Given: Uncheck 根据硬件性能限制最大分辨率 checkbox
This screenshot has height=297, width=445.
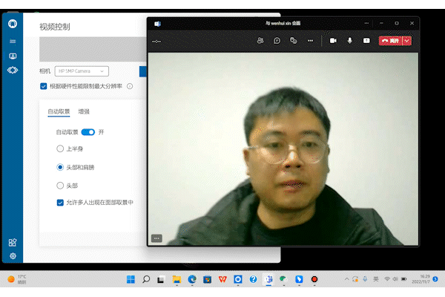Looking at the screenshot, I should [x=44, y=86].
